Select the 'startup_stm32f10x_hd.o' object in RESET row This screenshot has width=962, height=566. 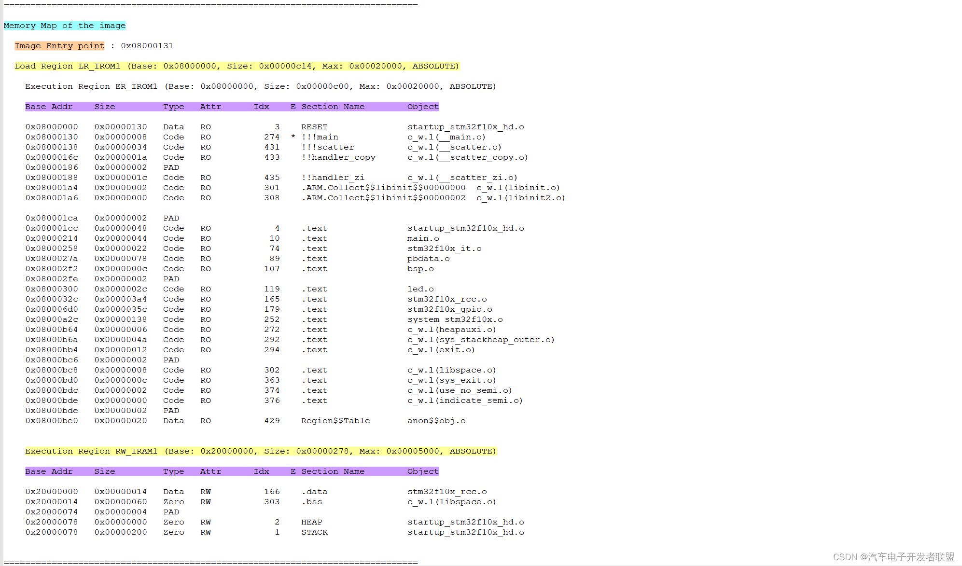465,126
